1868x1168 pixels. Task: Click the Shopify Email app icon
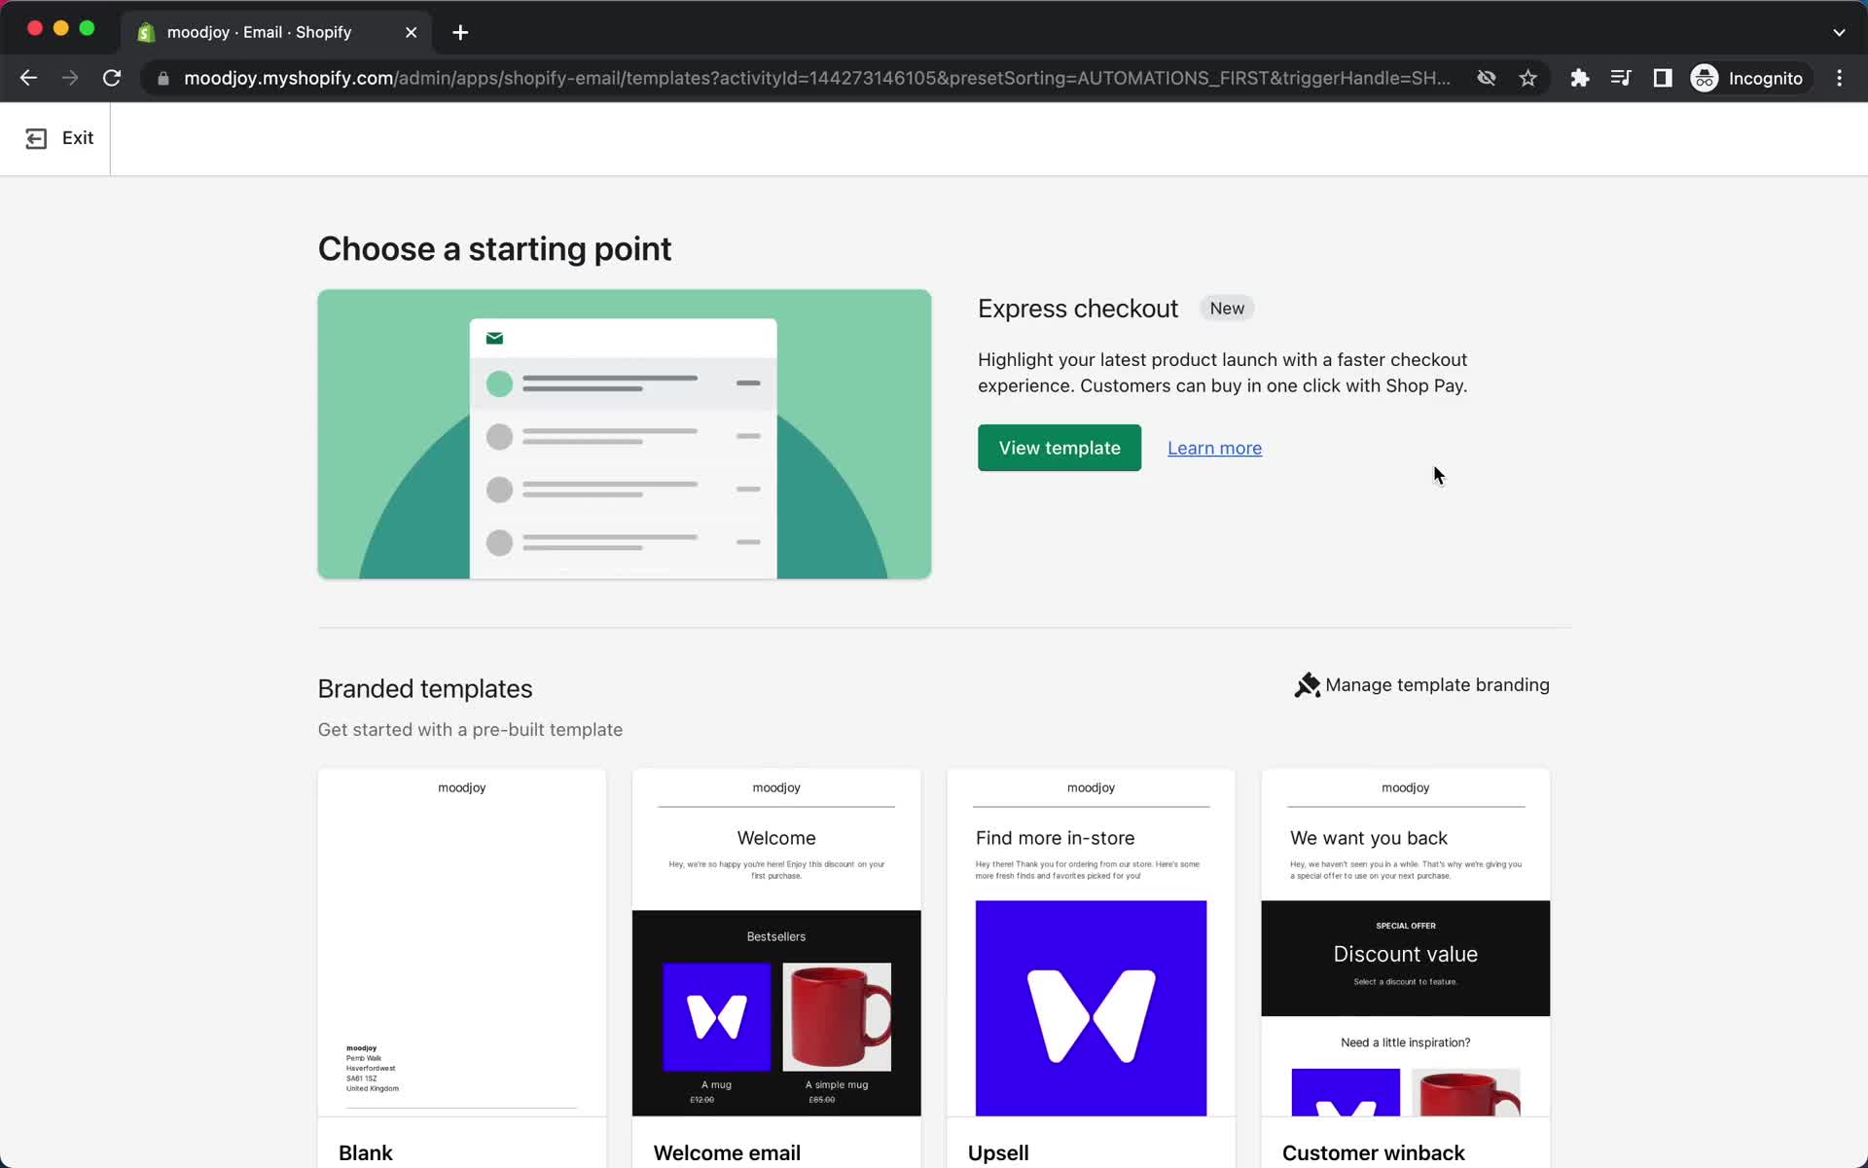(x=147, y=31)
